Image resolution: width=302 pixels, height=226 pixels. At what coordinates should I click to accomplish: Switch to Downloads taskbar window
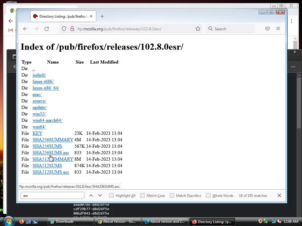(x=70, y=222)
